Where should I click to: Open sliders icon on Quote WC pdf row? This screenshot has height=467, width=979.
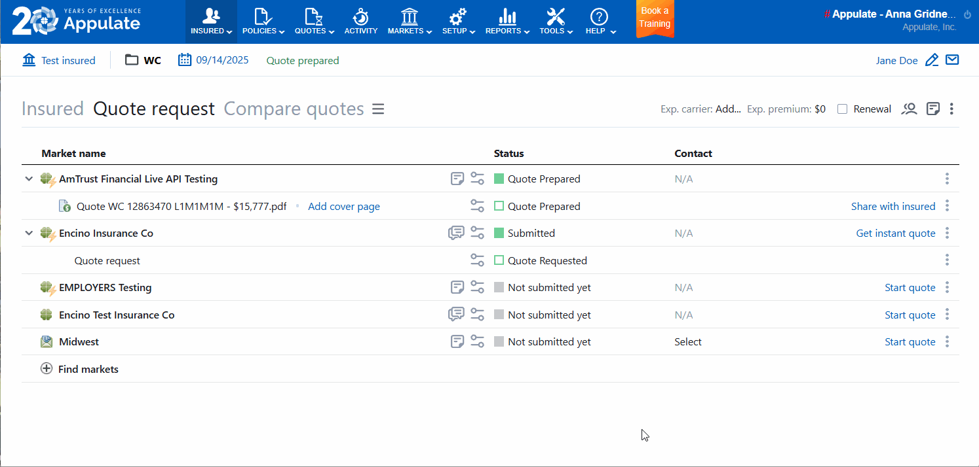click(x=478, y=206)
